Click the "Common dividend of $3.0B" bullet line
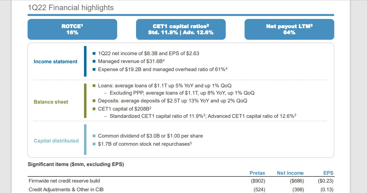Image resolution: width=367 pixels, height=193 pixels. point(150,136)
